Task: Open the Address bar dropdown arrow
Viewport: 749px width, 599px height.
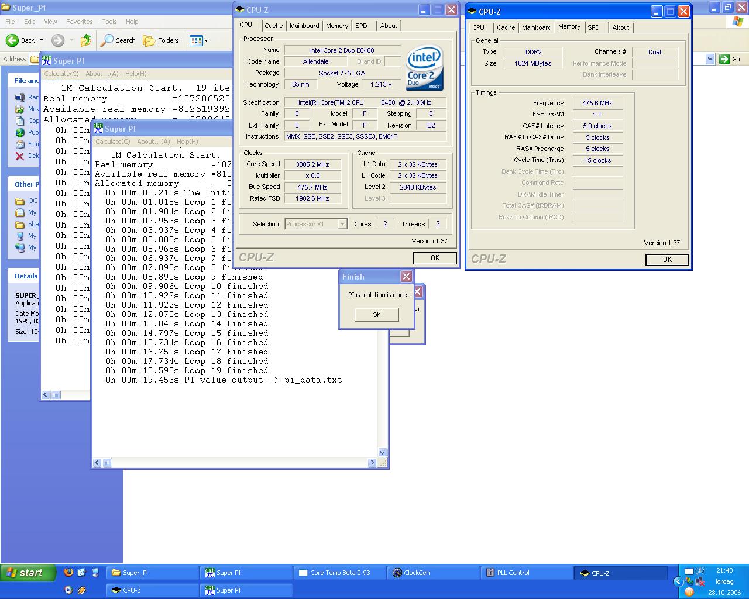Action: (710, 59)
